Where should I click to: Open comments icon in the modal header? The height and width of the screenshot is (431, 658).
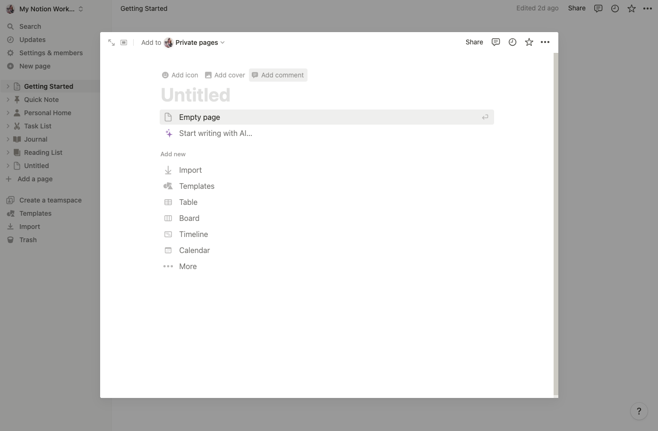[496, 42]
